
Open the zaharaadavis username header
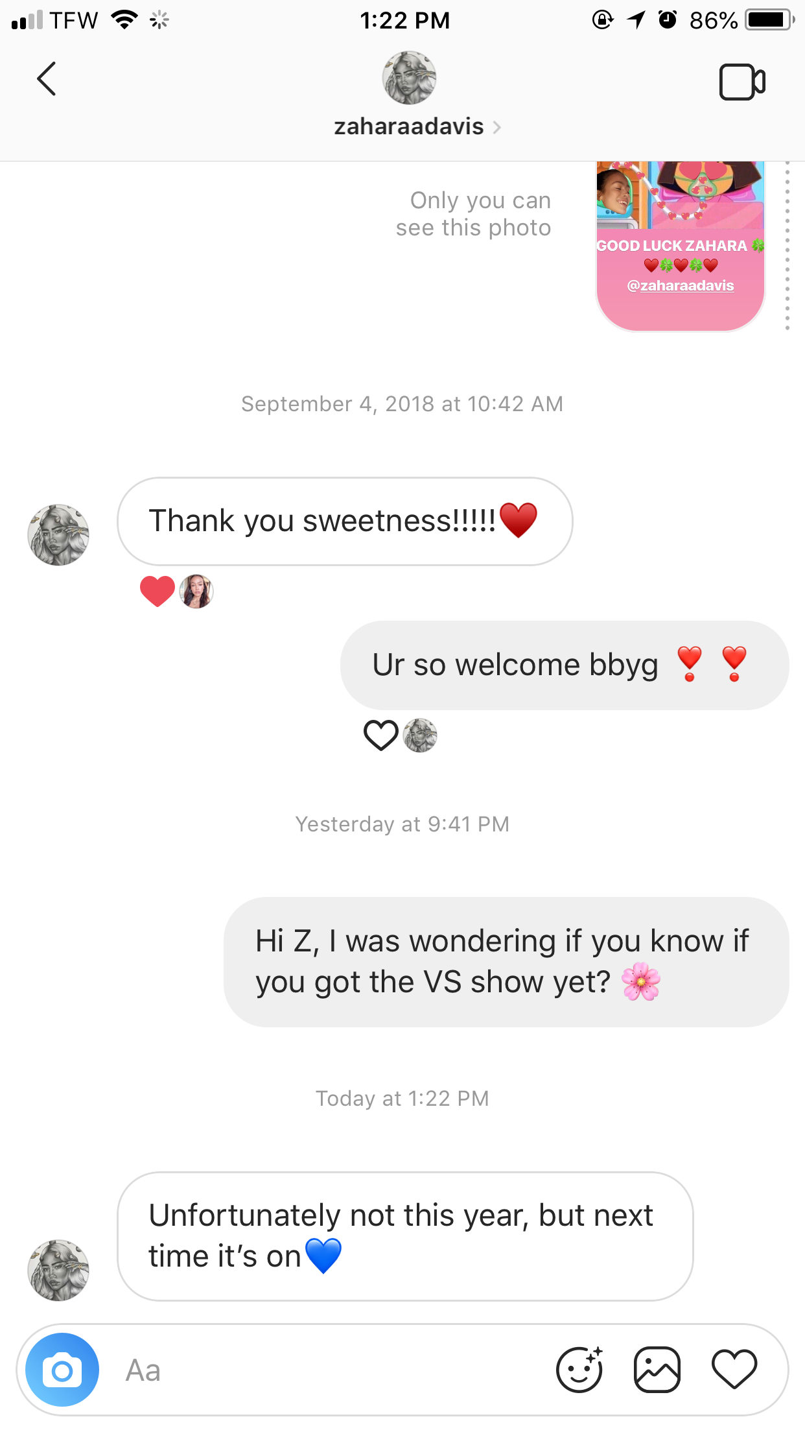(409, 126)
